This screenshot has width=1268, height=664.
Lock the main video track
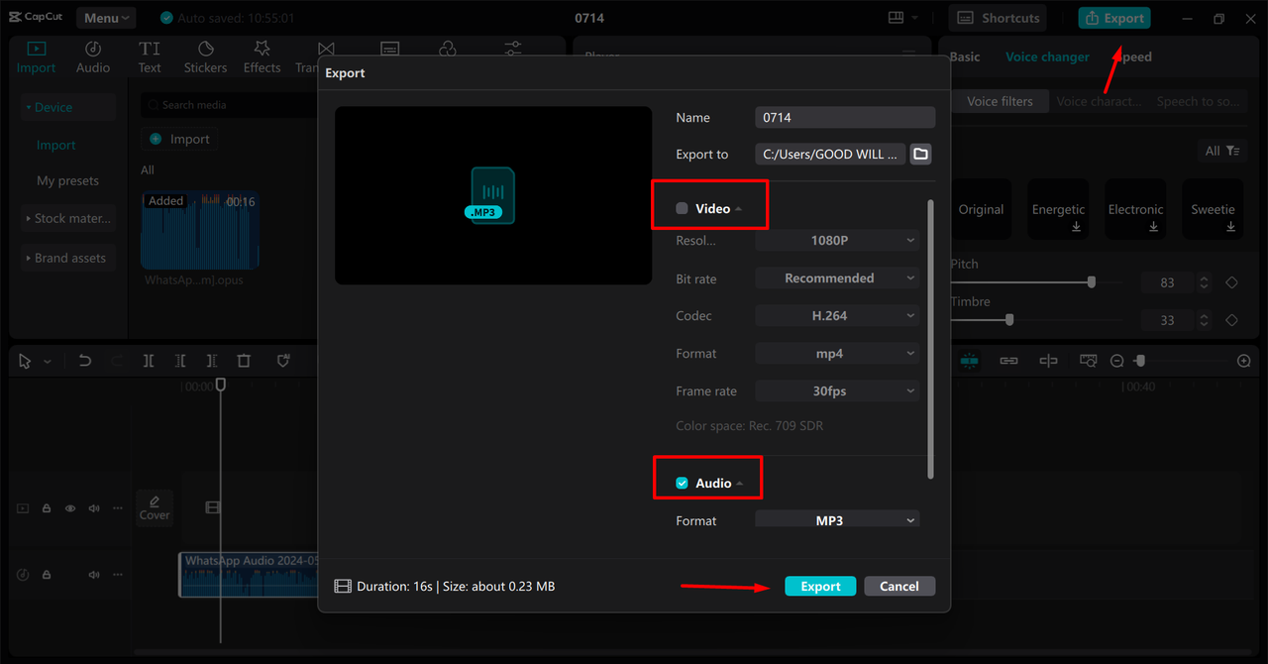click(47, 508)
